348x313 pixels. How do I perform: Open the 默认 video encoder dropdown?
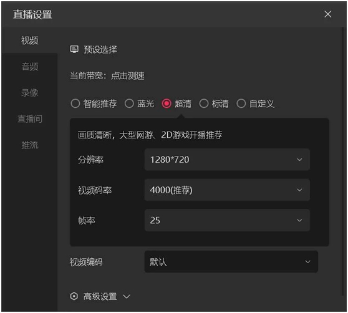[x=231, y=262]
